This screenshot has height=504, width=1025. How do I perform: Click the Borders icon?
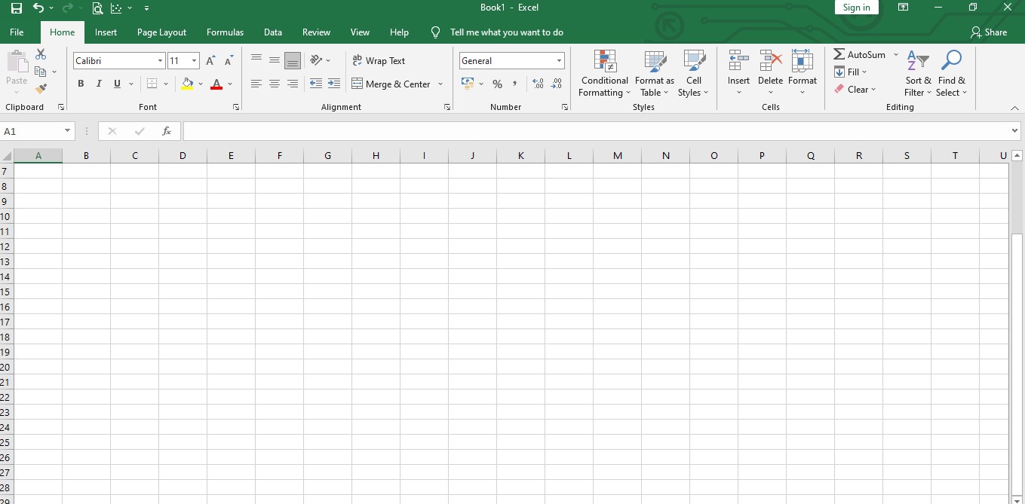pos(152,84)
